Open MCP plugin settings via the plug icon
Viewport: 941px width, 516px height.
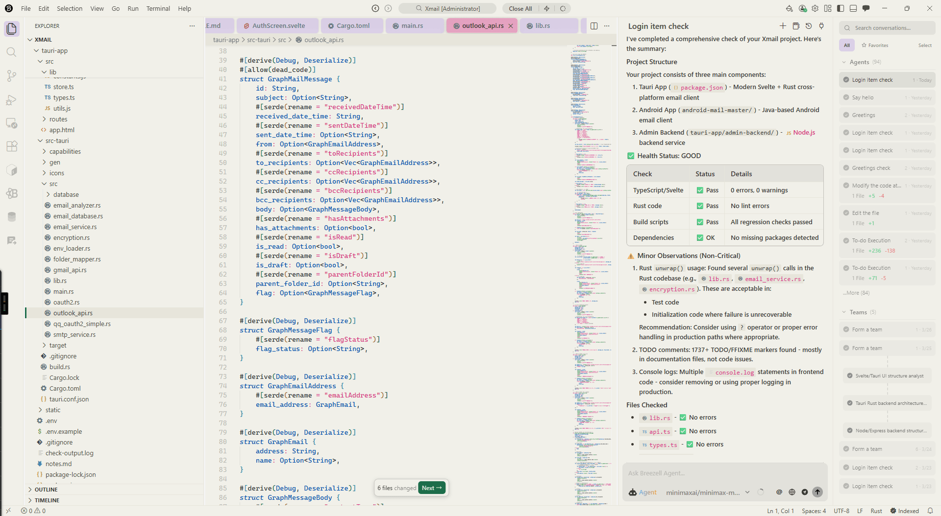821,26
